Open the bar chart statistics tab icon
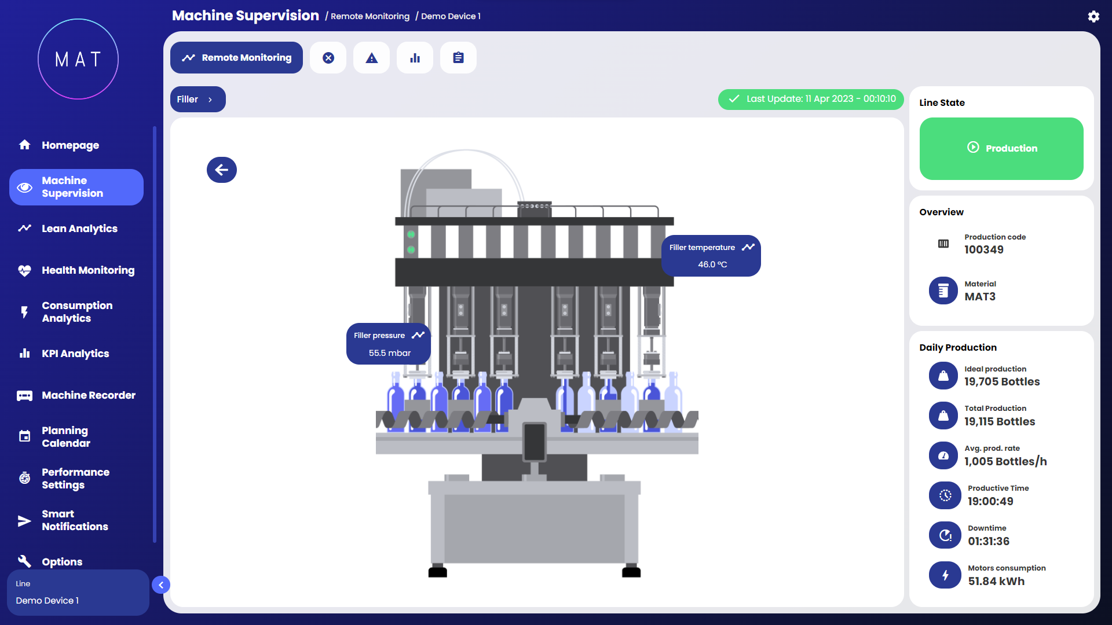Screen dimensions: 1112x625 (x=415, y=58)
